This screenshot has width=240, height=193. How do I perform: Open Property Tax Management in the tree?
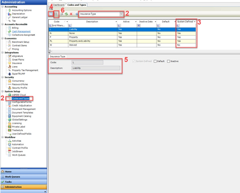(x=25, y=70)
